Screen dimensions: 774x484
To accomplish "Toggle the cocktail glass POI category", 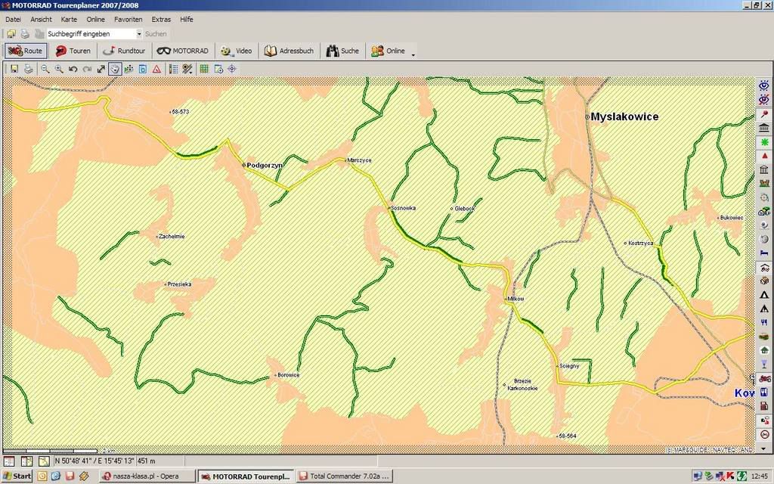I will [x=764, y=365].
